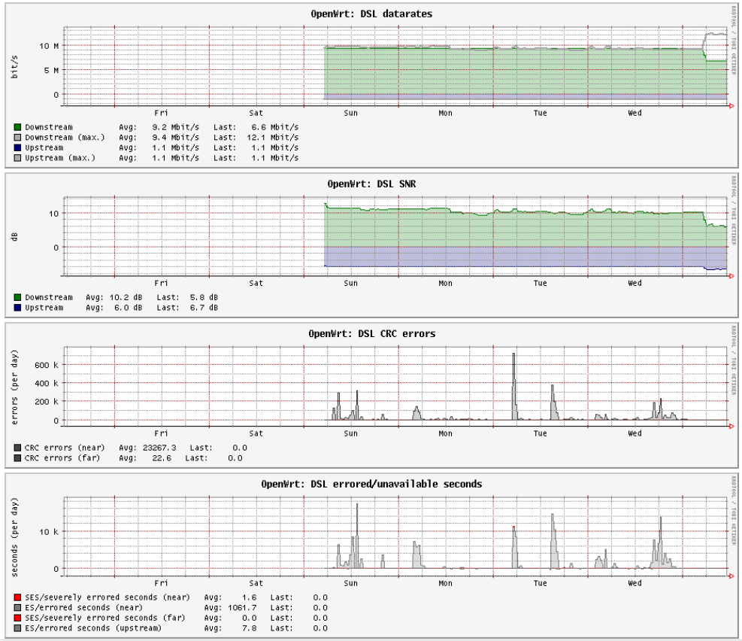Click the blue Upstream swatch in datarates legend
This screenshot has width=742, height=641.
click(x=18, y=148)
